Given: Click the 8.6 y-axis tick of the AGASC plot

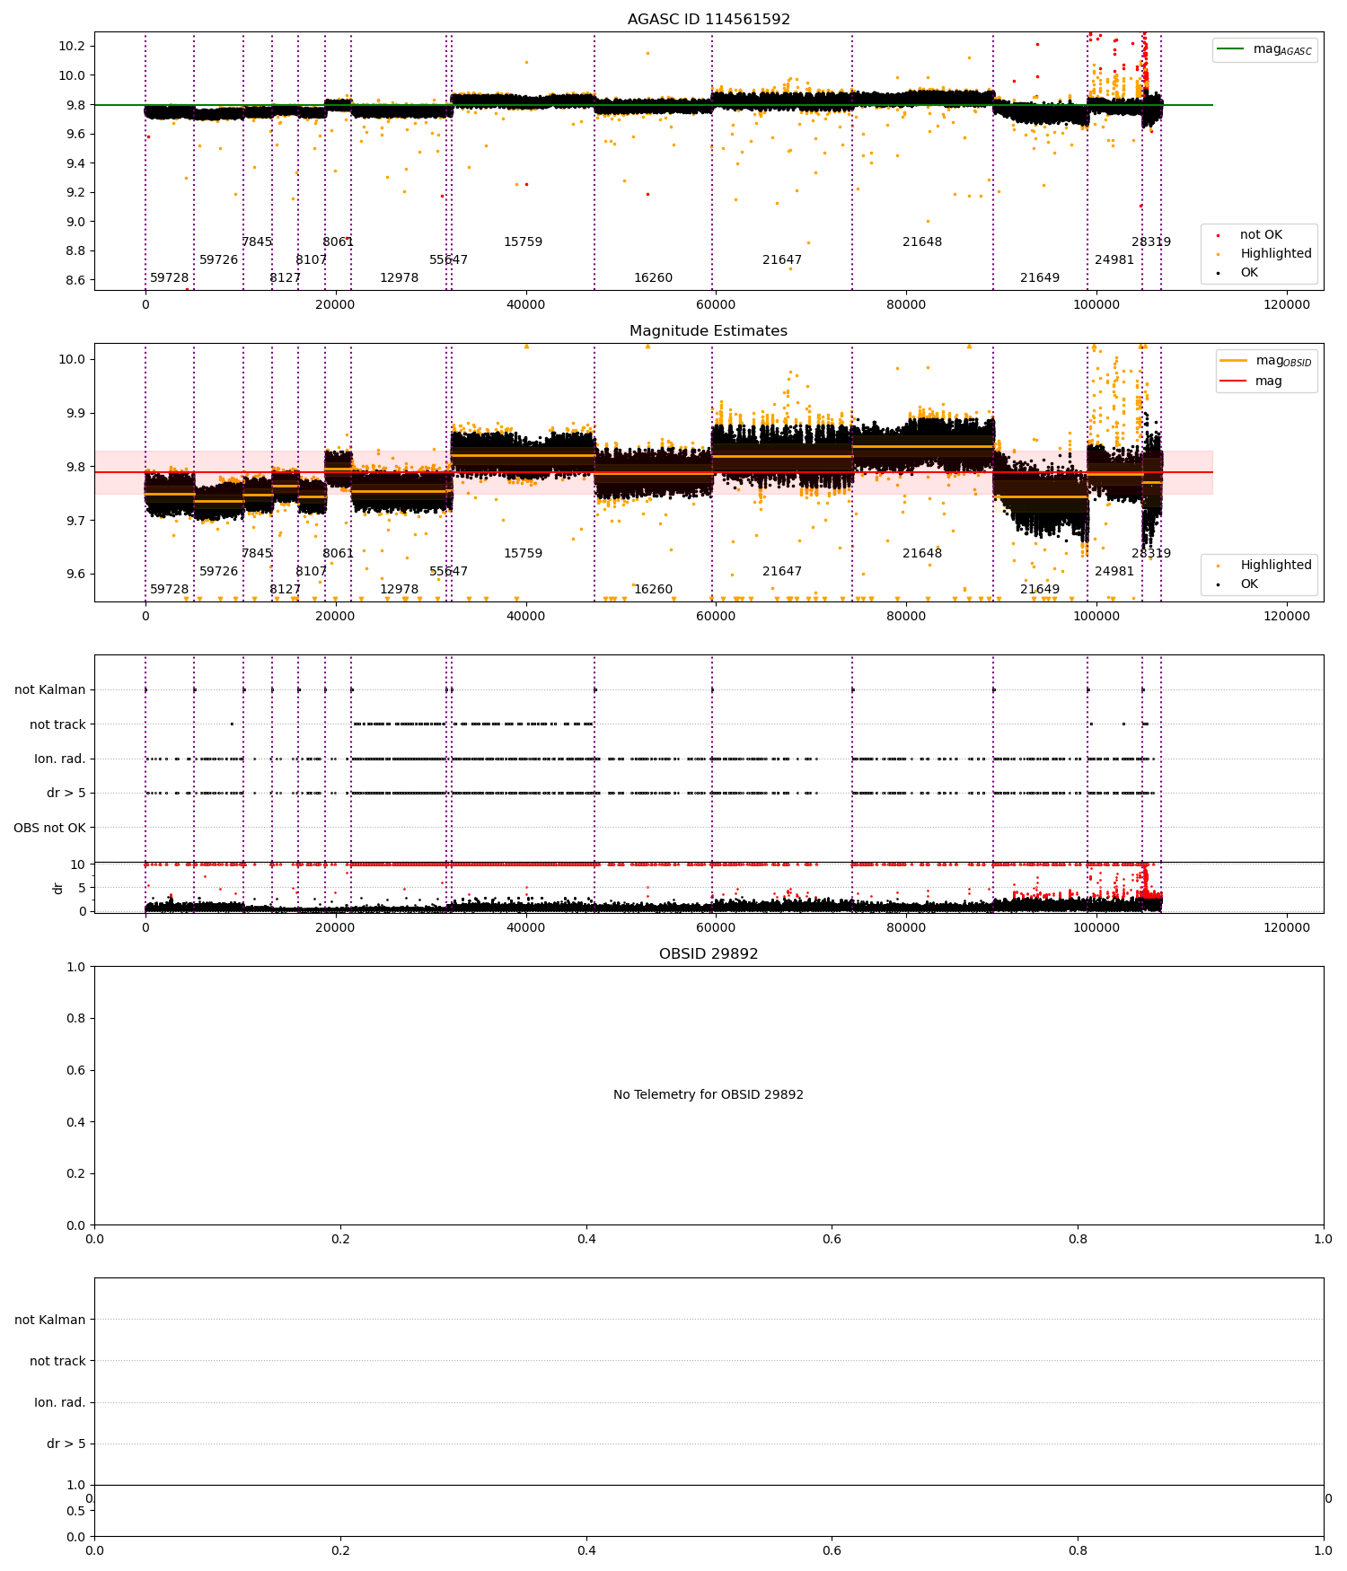Looking at the screenshot, I should coord(76,280).
